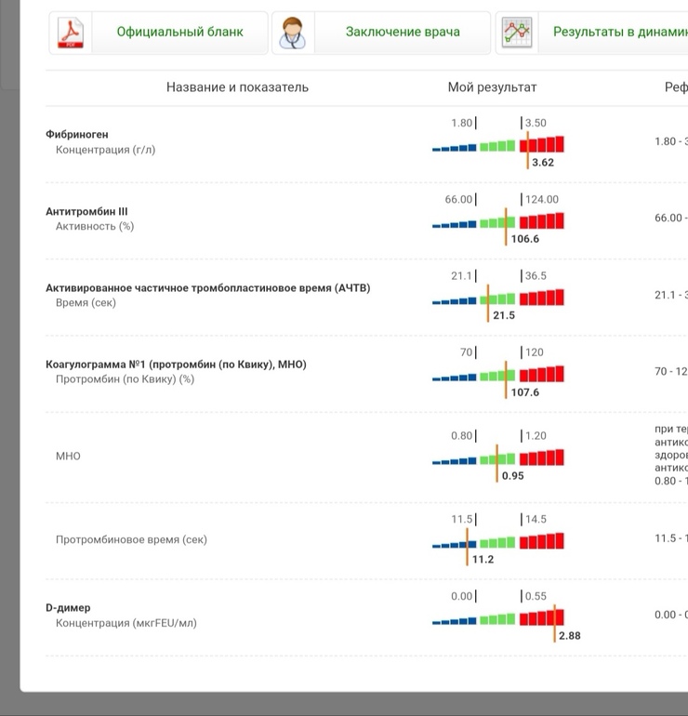
Task: Click the МНО result scale bar
Action: (497, 458)
